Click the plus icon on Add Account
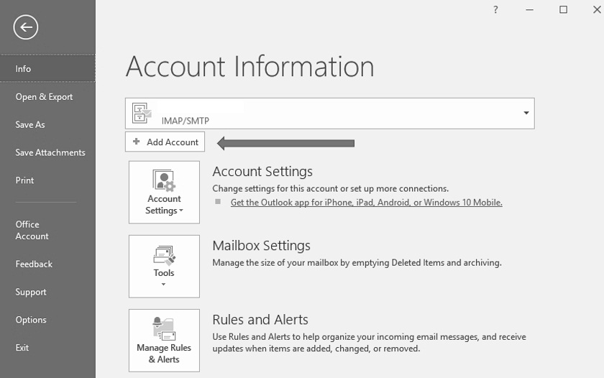The width and height of the screenshot is (604, 378). click(136, 142)
